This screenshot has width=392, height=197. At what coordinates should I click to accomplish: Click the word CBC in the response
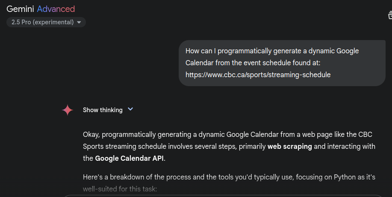pos(365,134)
